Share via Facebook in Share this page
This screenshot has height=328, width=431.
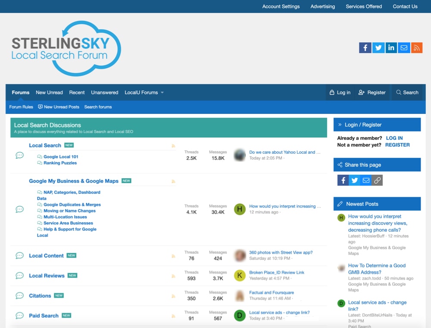(x=343, y=180)
